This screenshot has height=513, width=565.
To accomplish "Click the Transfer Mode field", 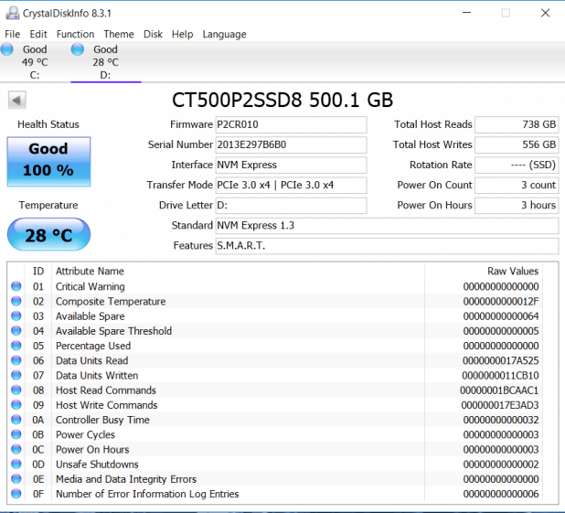I will [291, 185].
